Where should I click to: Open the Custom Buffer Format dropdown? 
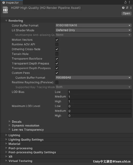click(x=93, y=78)
